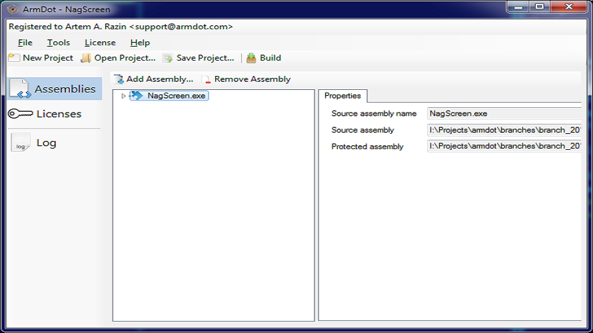This screenshot has width=593, height=333.
Task: Click the Remove Assembly label
Action: pyautogui.click(x=253, y=79)
